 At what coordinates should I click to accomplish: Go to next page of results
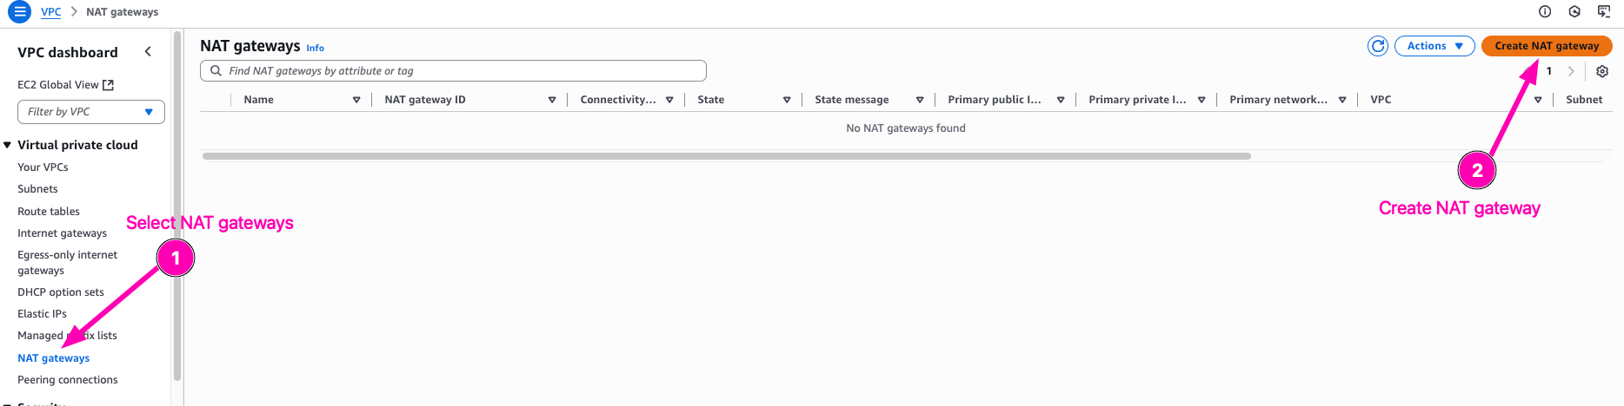pos(1571,71)
